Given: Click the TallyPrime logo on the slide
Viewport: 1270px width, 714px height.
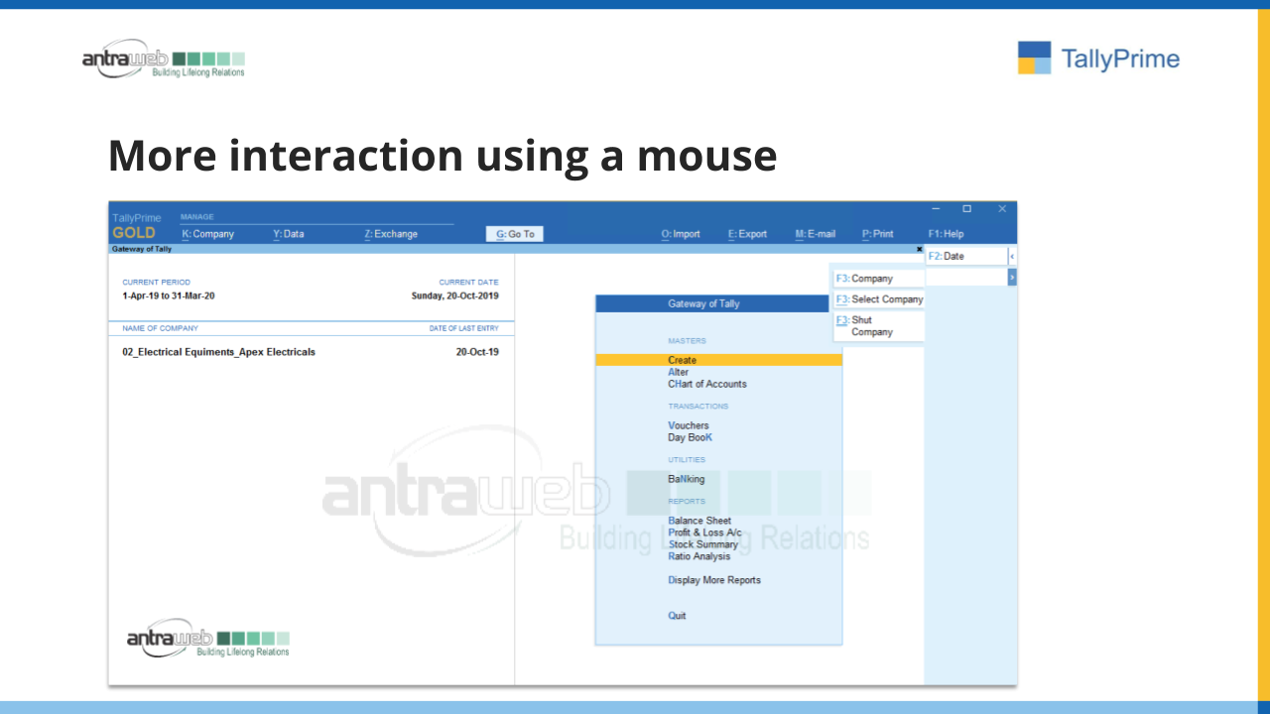Looking at the screenshot, I should point(1098,59).
